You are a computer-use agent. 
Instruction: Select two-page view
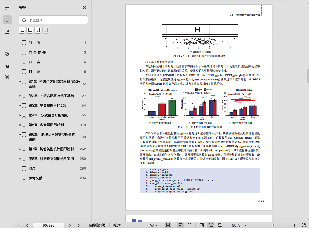pyautogui.click(x=189, y=225)
